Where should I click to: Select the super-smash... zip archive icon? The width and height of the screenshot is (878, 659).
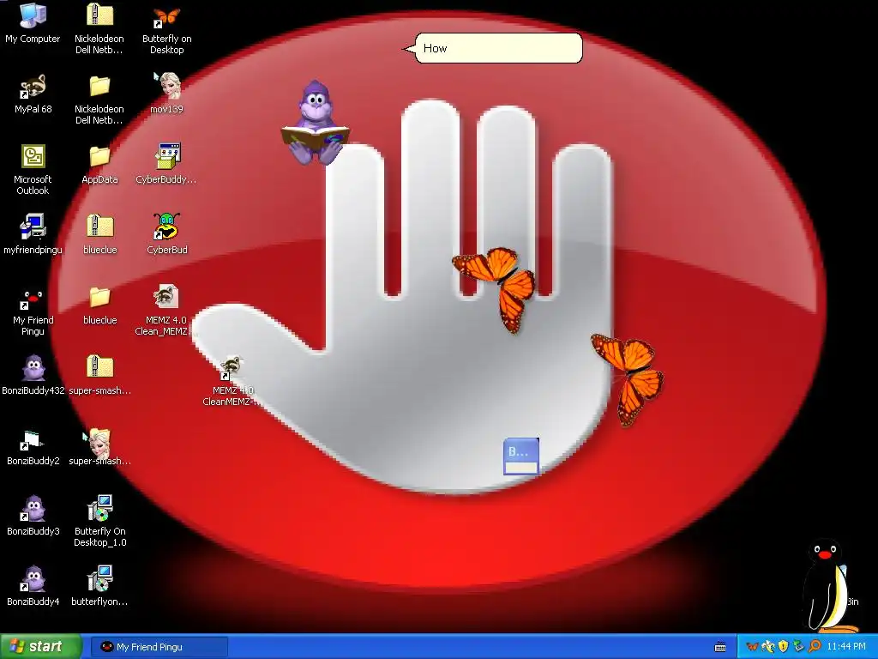(99, 375)
